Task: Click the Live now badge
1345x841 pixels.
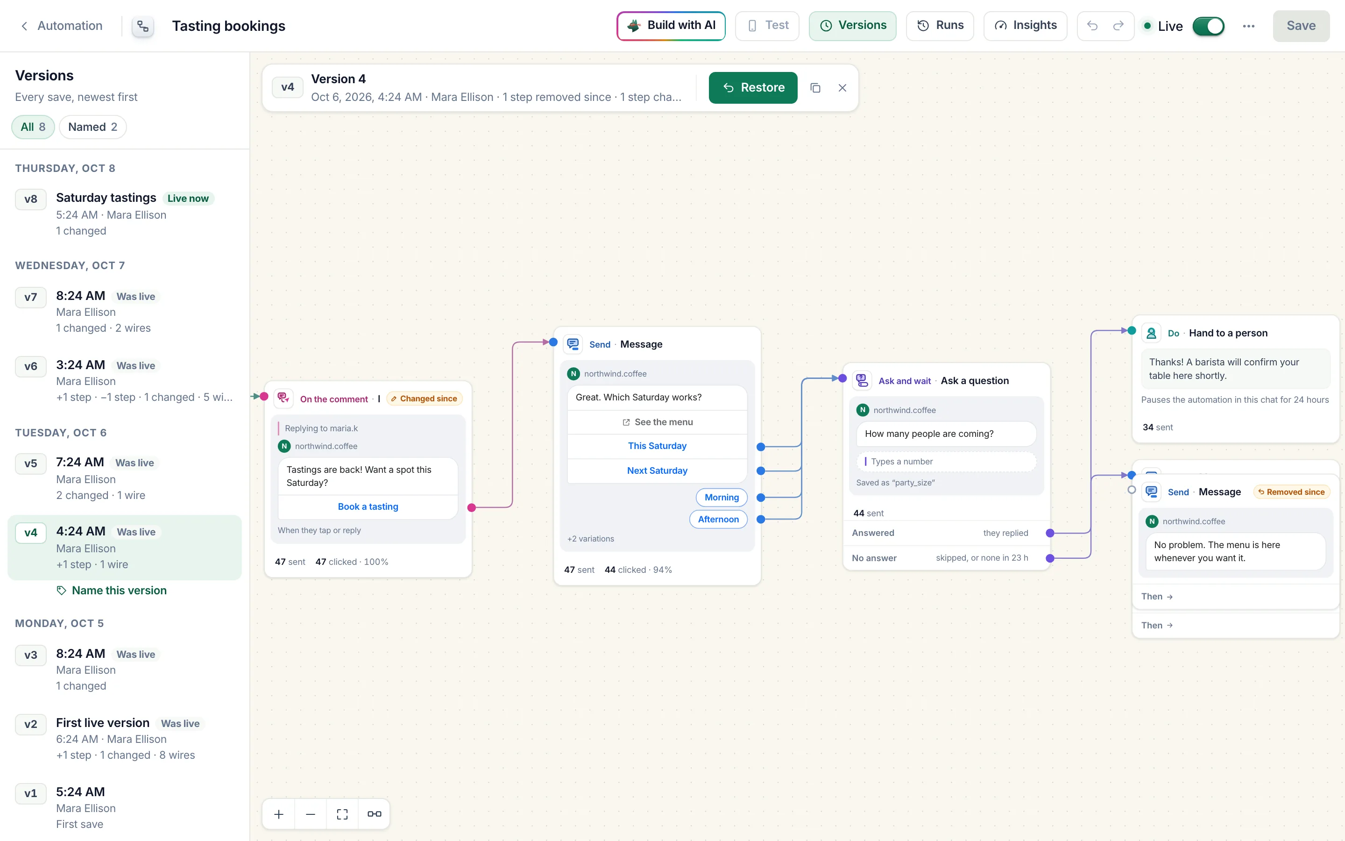Action: (188, 199)
